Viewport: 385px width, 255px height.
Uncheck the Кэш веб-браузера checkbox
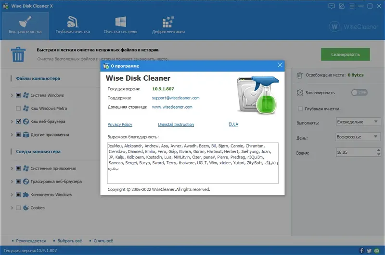18,121
